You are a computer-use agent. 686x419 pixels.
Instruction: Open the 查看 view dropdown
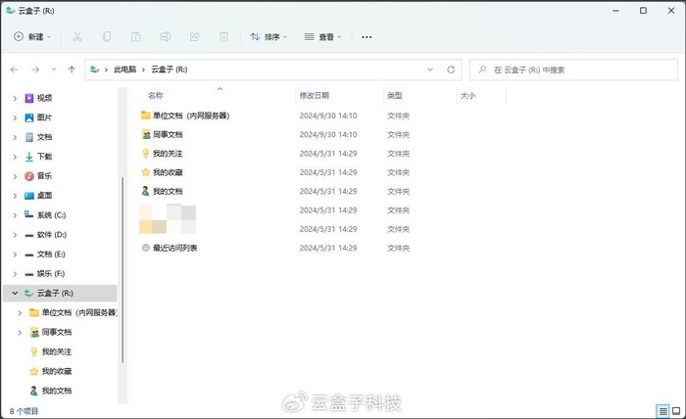pos(322,36)
